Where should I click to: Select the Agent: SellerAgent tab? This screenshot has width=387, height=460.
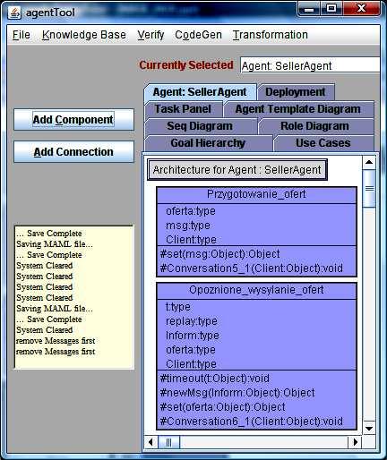tap(200, 92)
